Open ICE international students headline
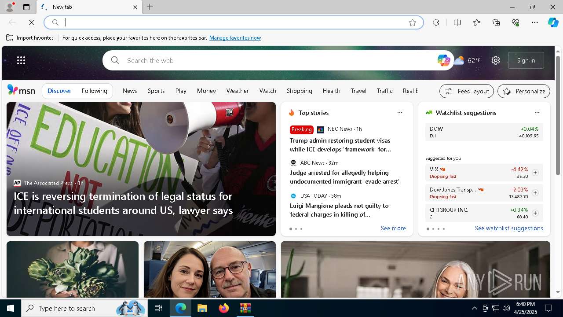The width and height of the screenshot is (563, 317). 123,203
